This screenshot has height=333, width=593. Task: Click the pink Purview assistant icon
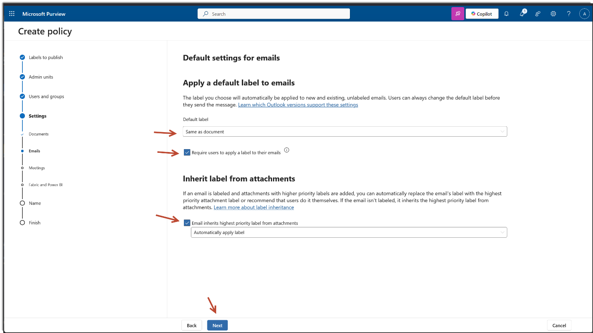[x=458, y=14]
